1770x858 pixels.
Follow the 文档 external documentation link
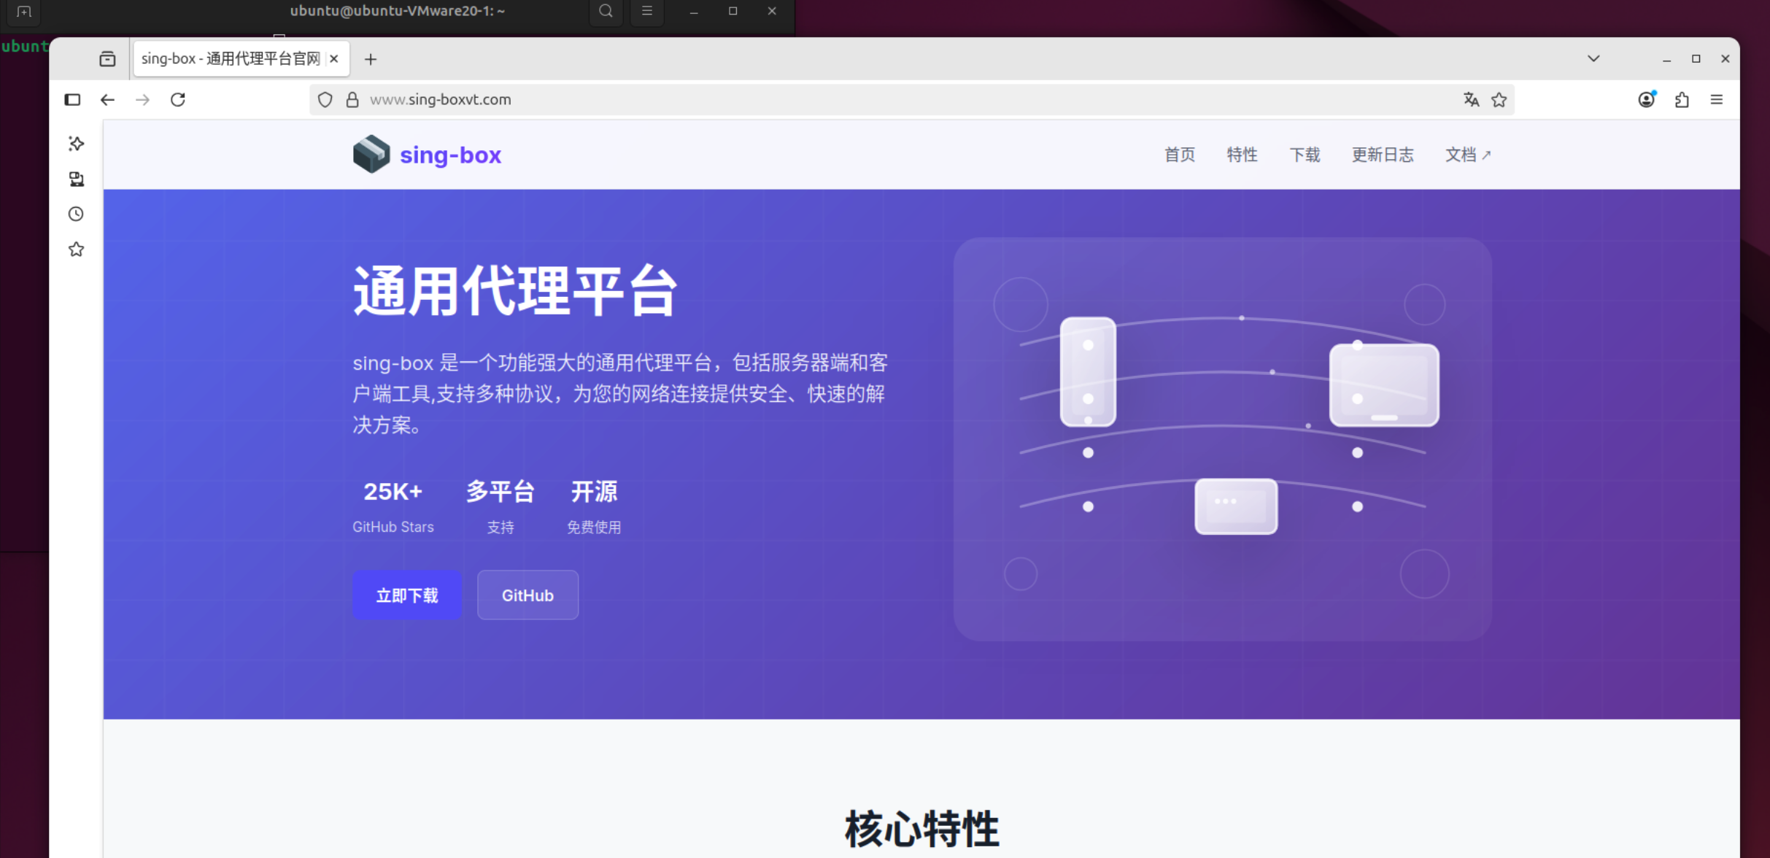pyautogui.click(x=1468, y=154)
